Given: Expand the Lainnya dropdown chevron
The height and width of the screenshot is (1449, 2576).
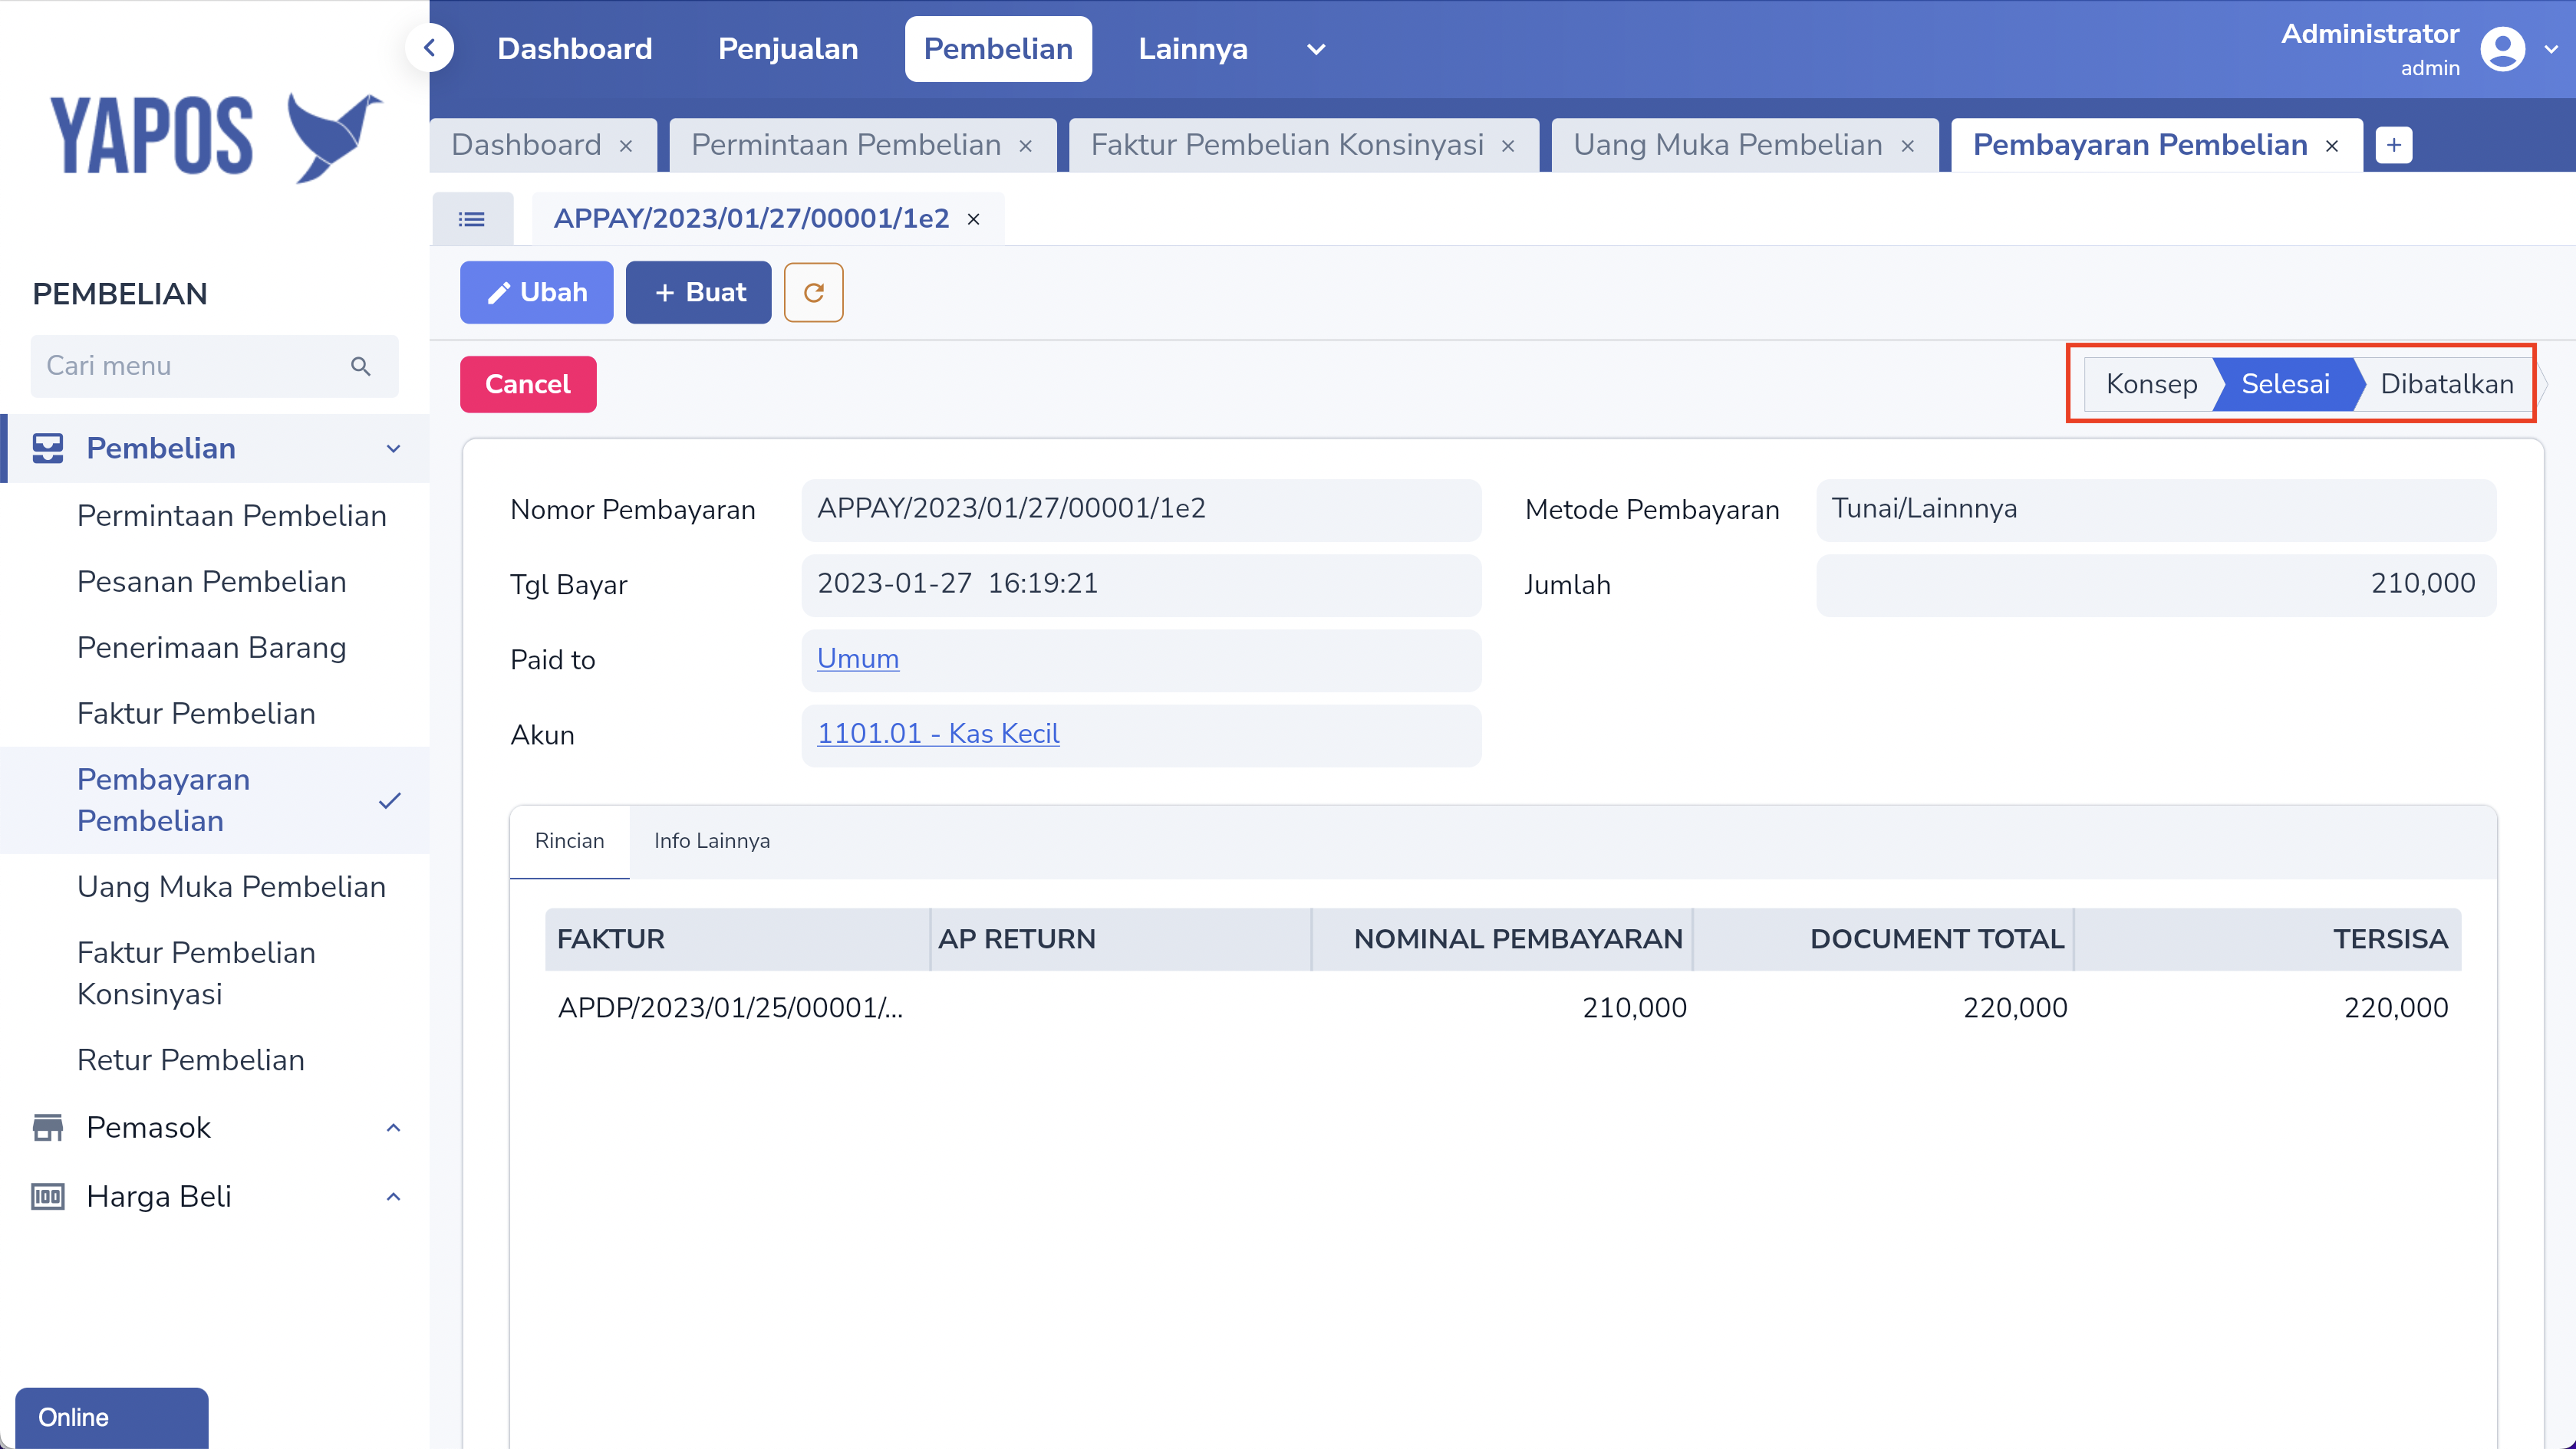Looking at the screenshot, I should [x=1316, y=49].
